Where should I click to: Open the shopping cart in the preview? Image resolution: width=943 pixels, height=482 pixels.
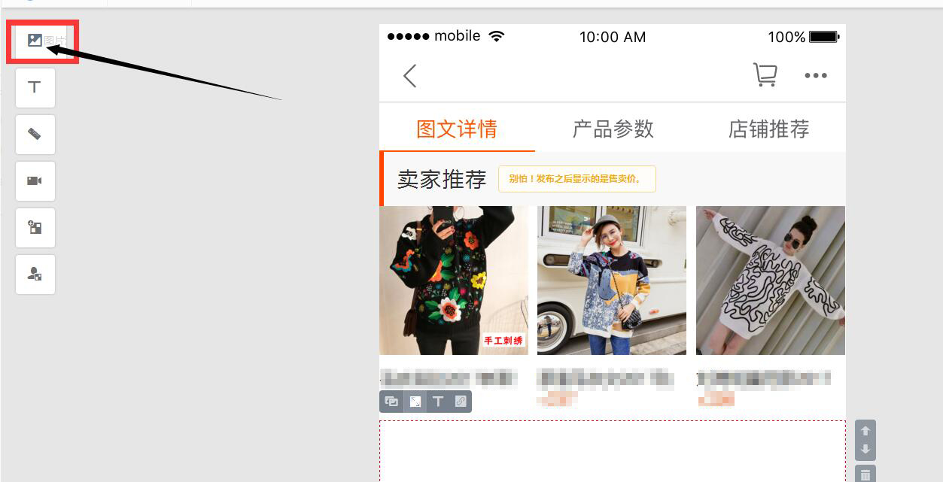click(x=765, y=75)
